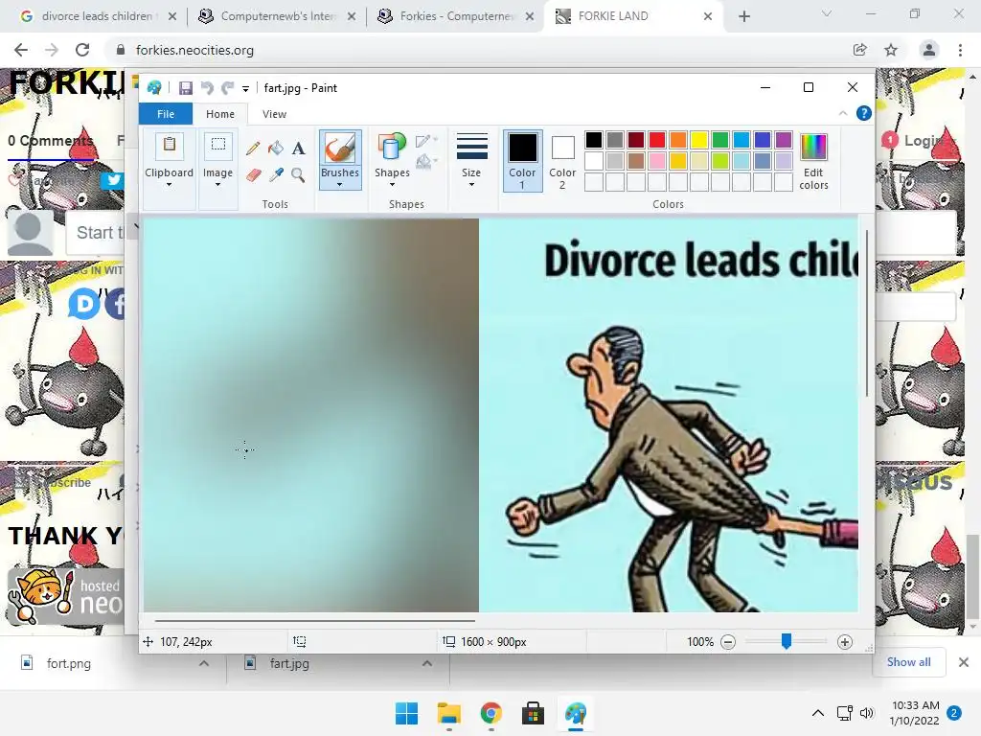981x736 pixels.
Task: Open Chrome three-dot menu
Action: (x=960, y=50)
